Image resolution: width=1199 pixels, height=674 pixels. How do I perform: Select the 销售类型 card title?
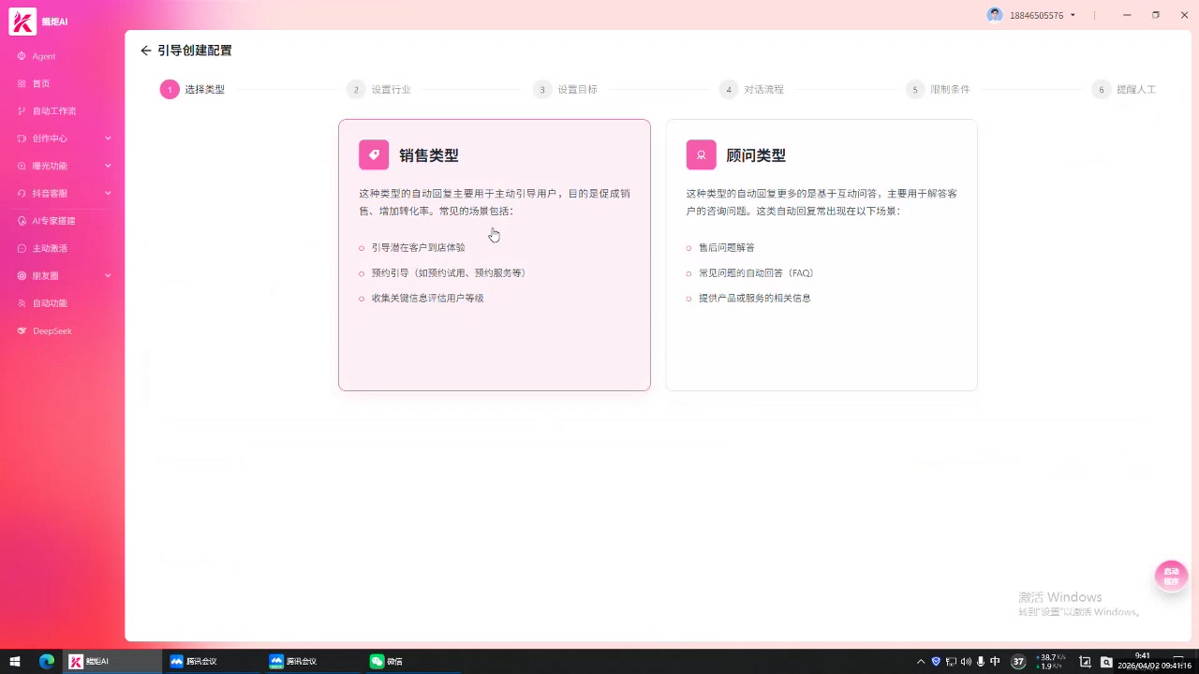429,155
